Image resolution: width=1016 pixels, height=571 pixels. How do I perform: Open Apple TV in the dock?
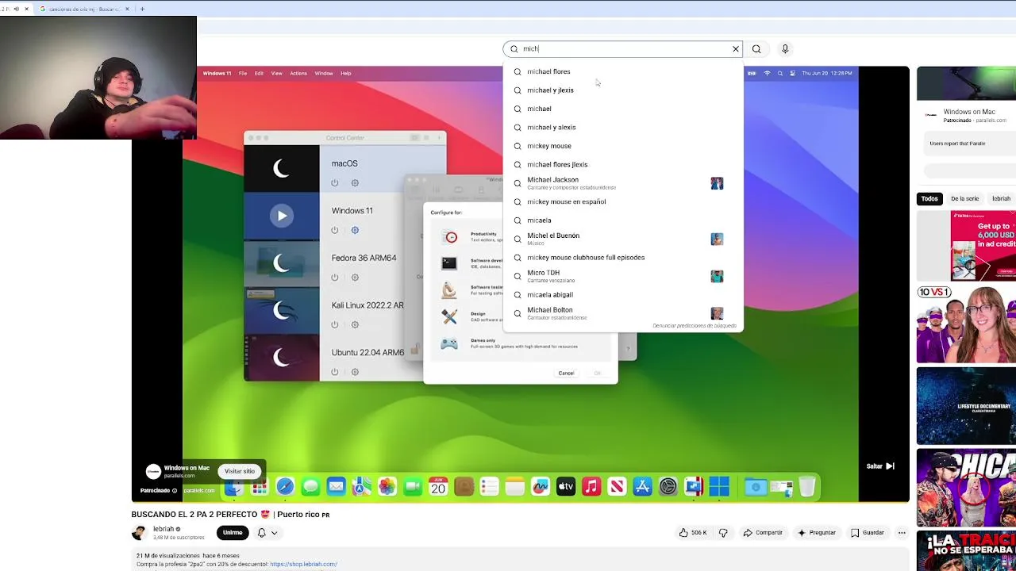pyautogui.click(x=566, y=487)
